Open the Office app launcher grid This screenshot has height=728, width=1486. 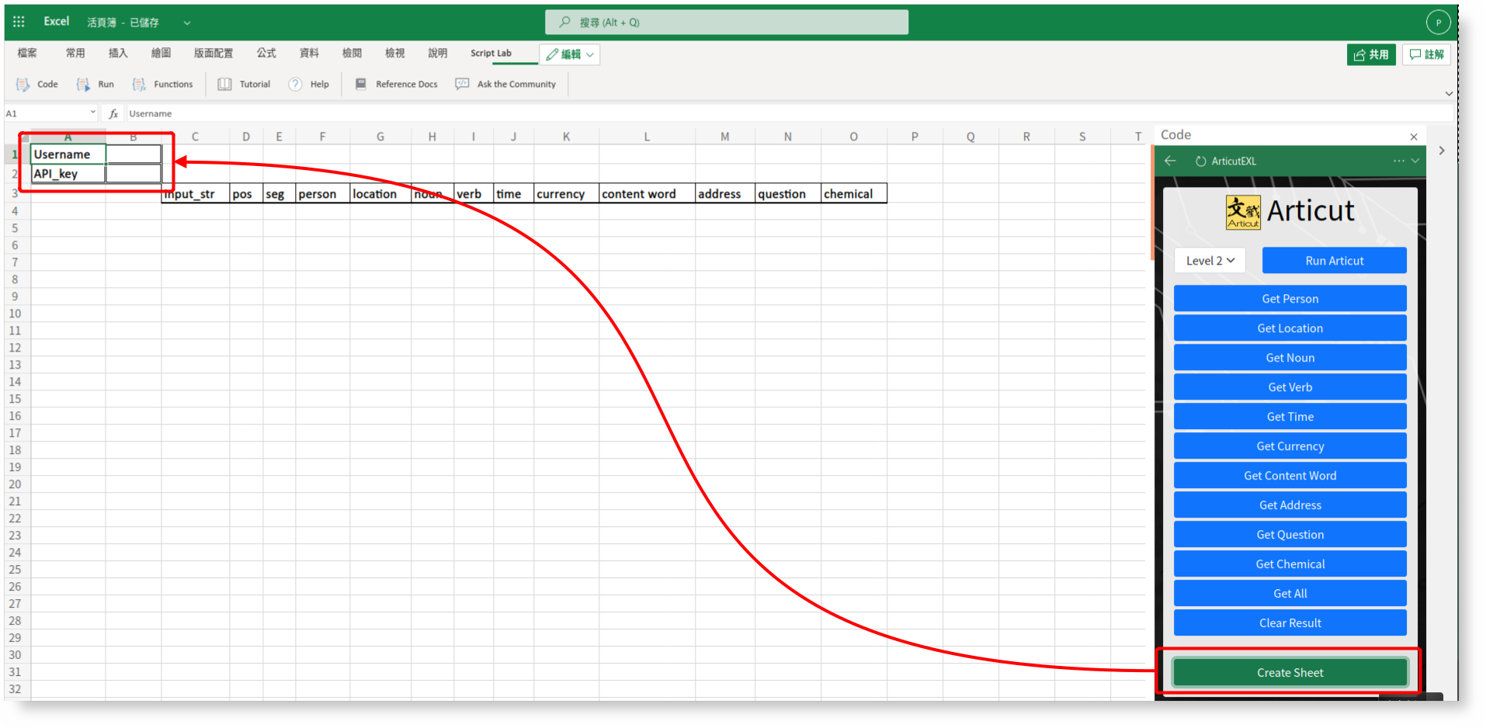pos(19,22)
